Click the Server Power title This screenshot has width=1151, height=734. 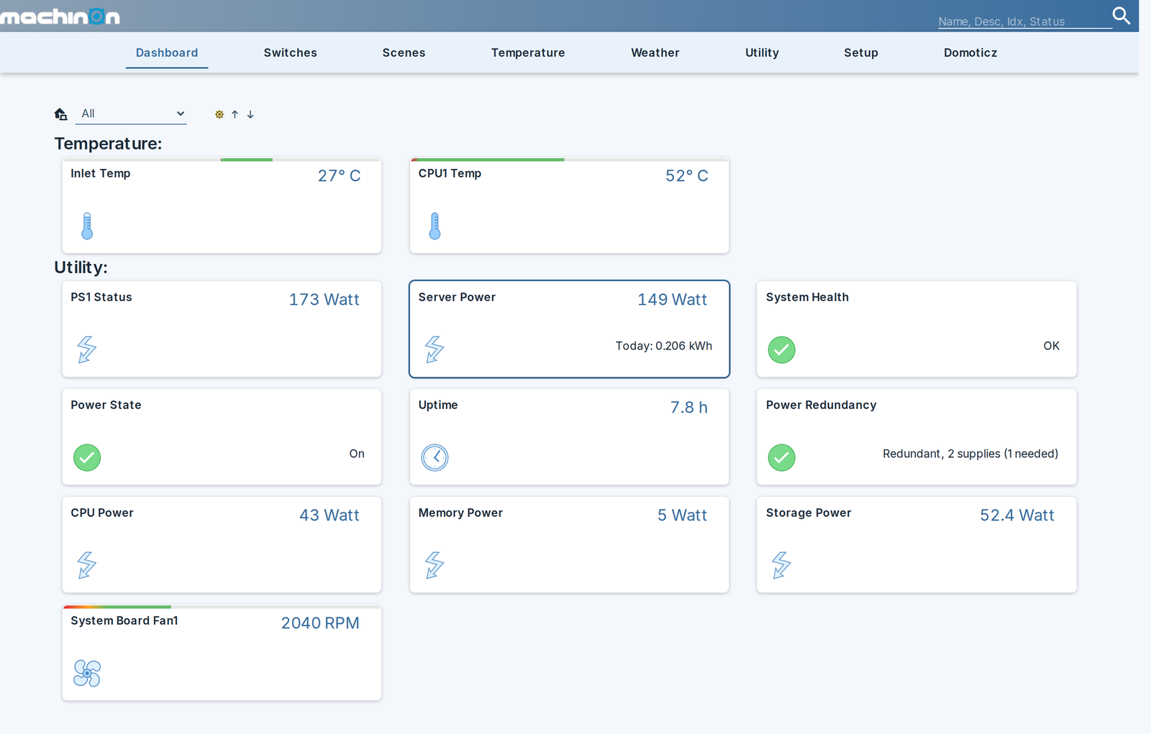point(457,297)
